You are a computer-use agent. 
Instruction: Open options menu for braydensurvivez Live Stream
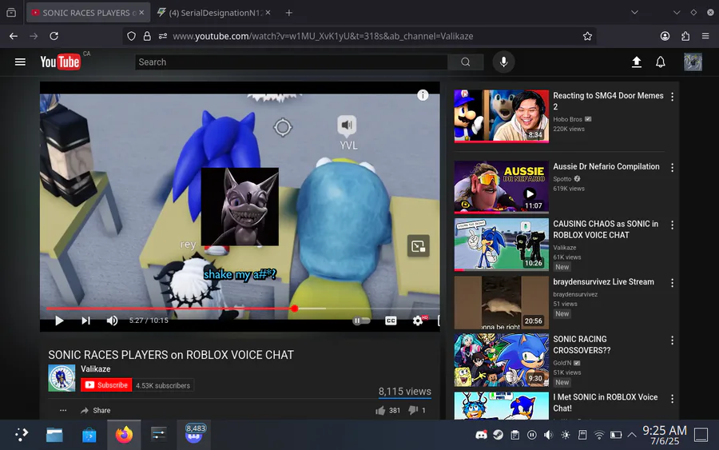click(672, 283)
